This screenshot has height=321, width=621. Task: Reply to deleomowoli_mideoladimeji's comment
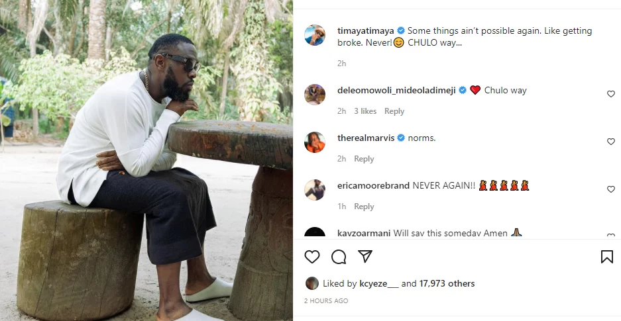394,111
